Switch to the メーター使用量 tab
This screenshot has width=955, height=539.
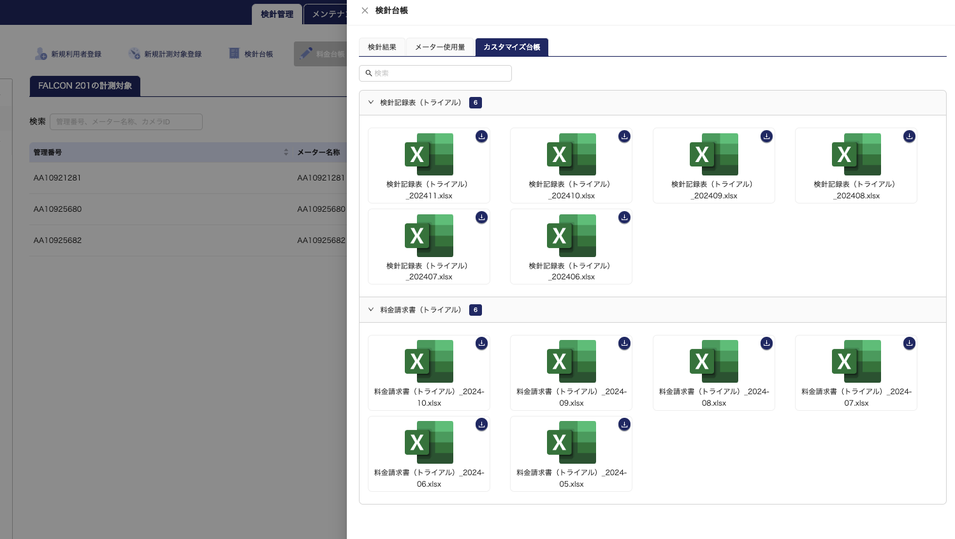tap(440, 47)
